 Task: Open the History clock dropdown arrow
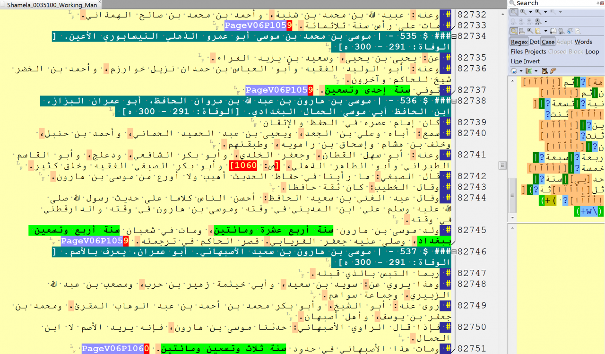coord(521,71)
